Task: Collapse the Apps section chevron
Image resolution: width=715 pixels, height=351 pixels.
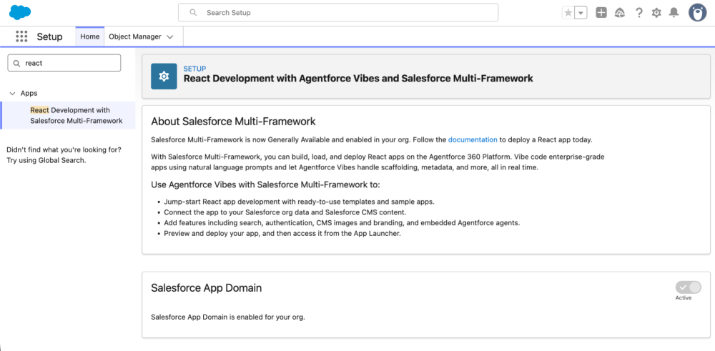Action: (12, 94)
